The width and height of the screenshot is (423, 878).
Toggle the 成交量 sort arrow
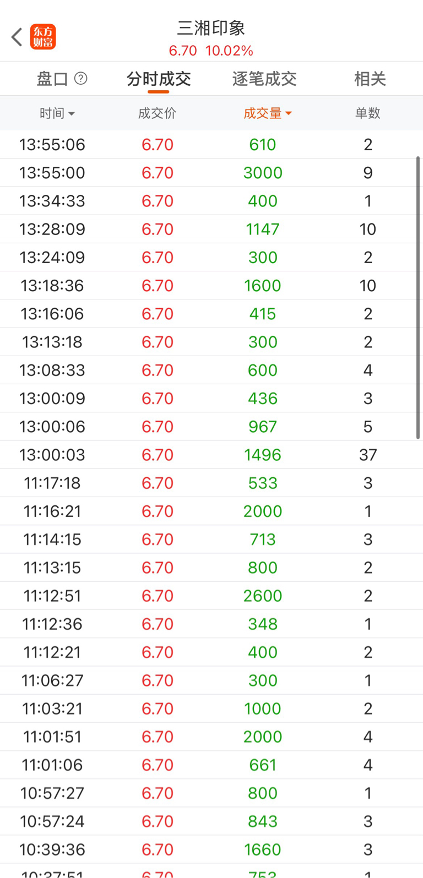click(x=289, y=113)
